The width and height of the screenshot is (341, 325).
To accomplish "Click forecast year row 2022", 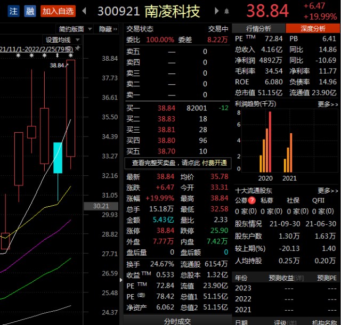I will tap(286, 299).
